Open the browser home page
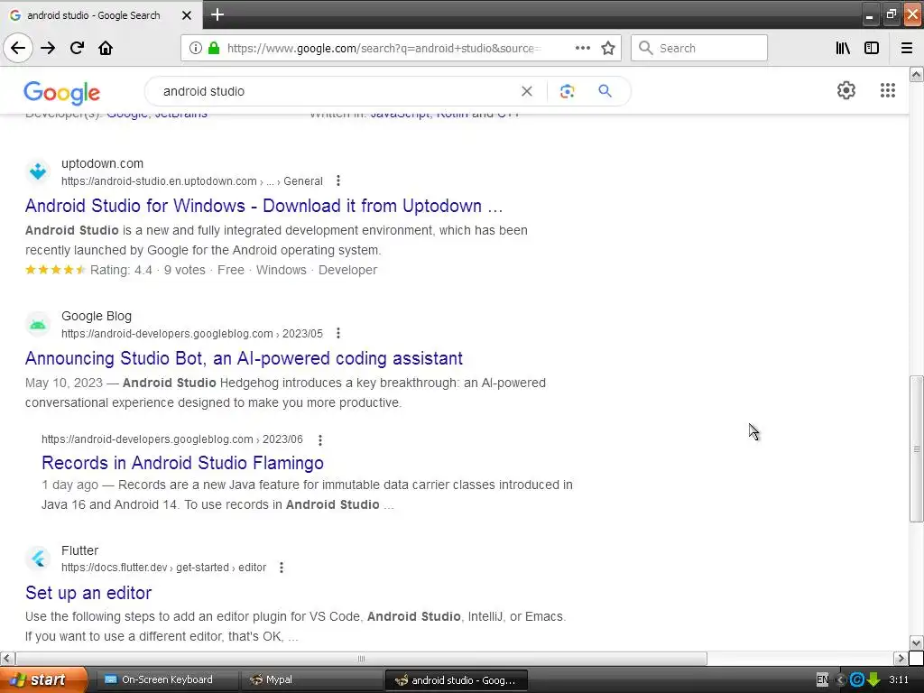Screen dimensions: 924x693 point(106,48)
